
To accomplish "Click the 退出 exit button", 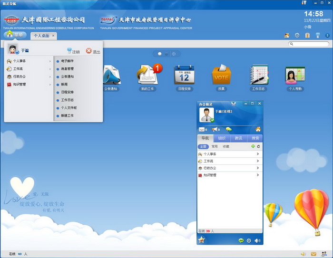I will [93, 51].
